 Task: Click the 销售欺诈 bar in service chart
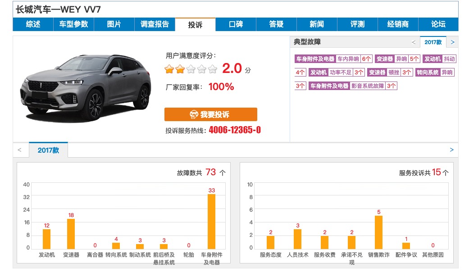click(378, 232)
